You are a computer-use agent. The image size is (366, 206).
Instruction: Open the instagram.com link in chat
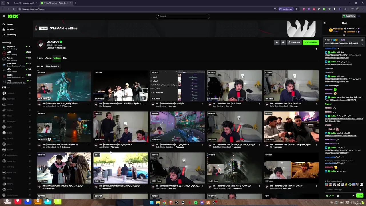pos(338,64)
